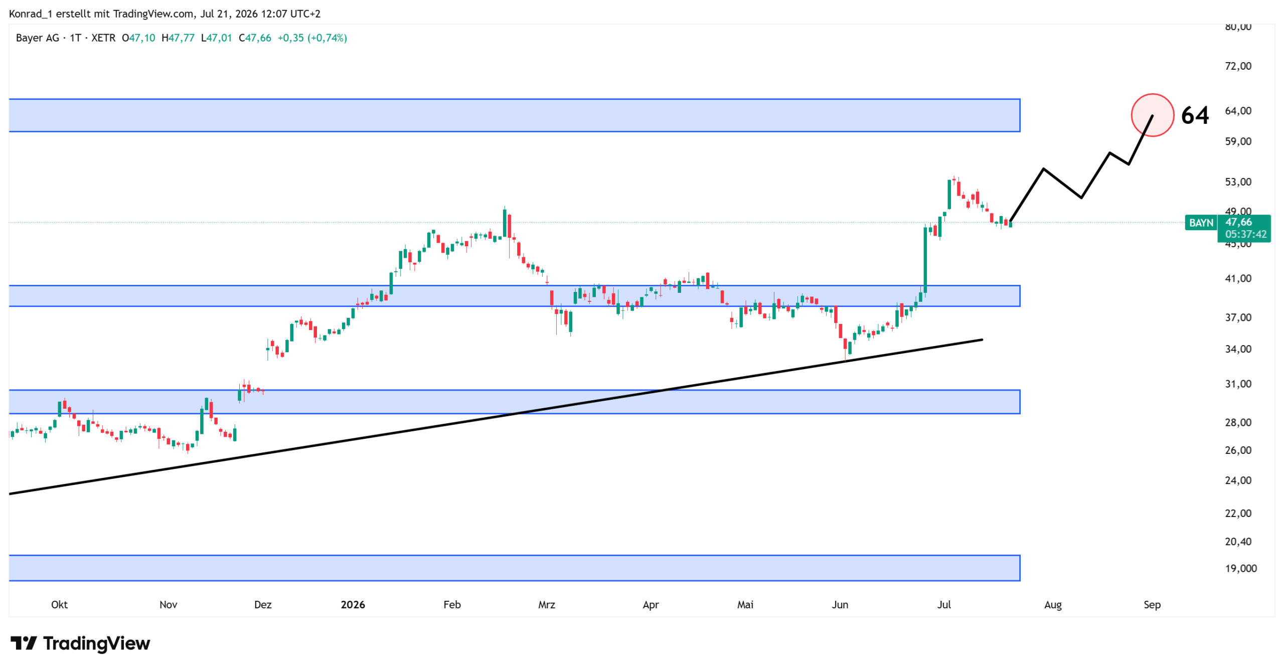The height and width of the screenshot is (670, 1284).
Task: Click the Okt label on time axis
Action: tap(59, 605)
